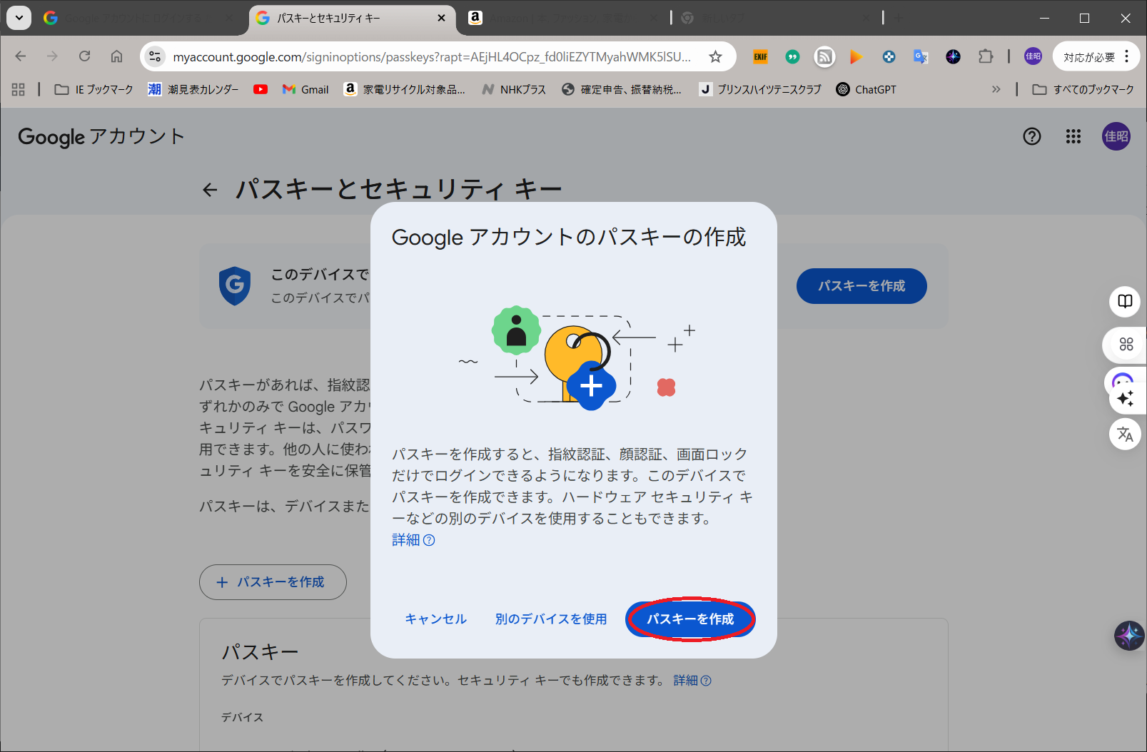
Task: Go to browser home page icon
Action: tap(116, 56)
